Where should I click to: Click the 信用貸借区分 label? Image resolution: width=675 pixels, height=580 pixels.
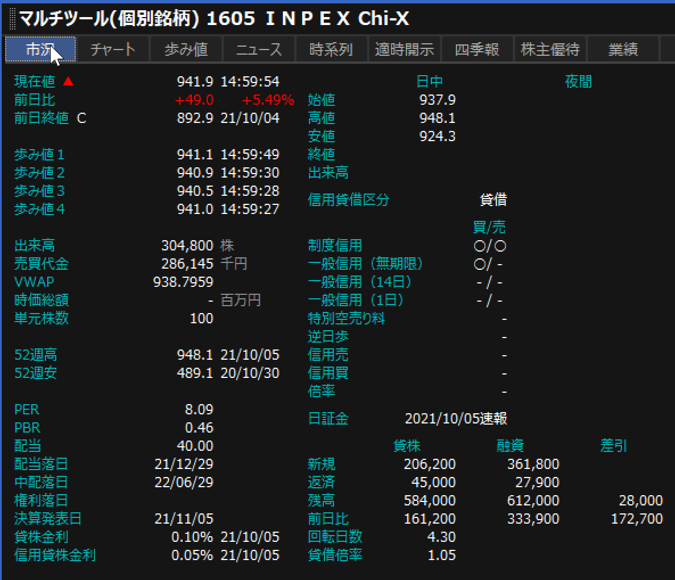(x=349, y=200)
